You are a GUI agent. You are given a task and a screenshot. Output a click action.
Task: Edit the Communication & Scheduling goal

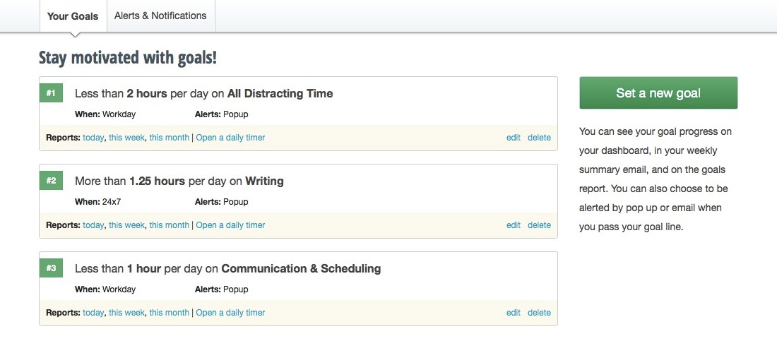pos(514,313)
